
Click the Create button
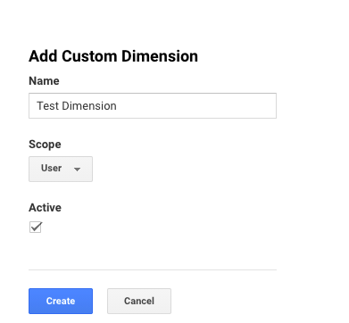point(61,301)
